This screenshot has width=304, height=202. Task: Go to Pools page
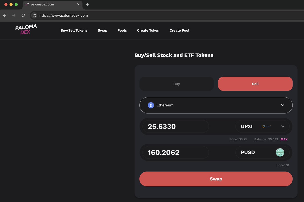pyautogui.click(x=122, y=30)
